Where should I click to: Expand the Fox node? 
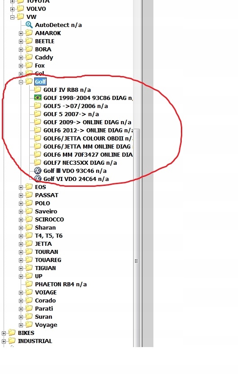pyautogui.click(x=21, y=66)
